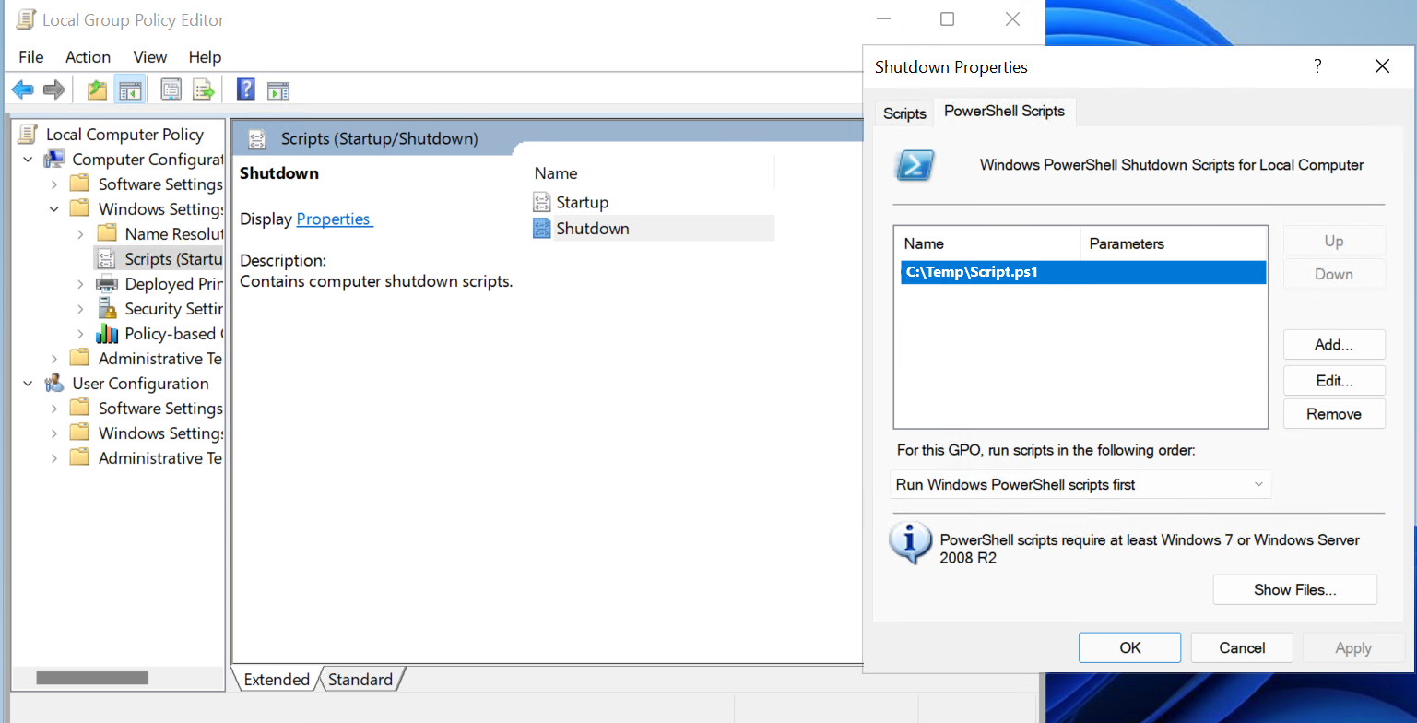The height and width of the screenshot is (723, 1417).
Task: Click the Add... button
Action: [1334, 345]
